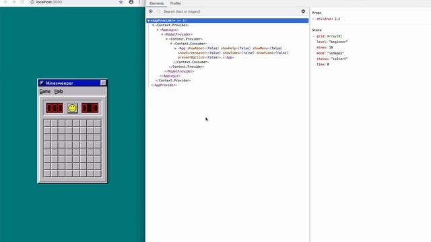The image size is (431, 242).
Task: Click the mood "isHappy" state value
Action: [335, 53]
